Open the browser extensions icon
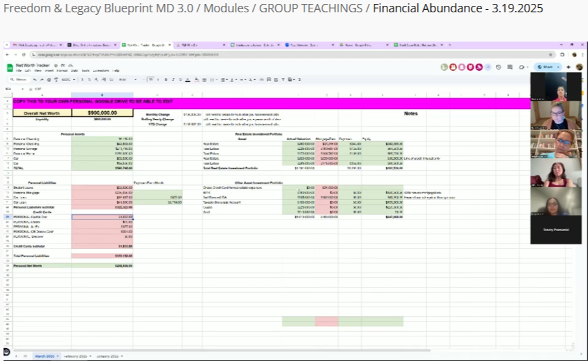588x361 pixels. coord(562,55)
